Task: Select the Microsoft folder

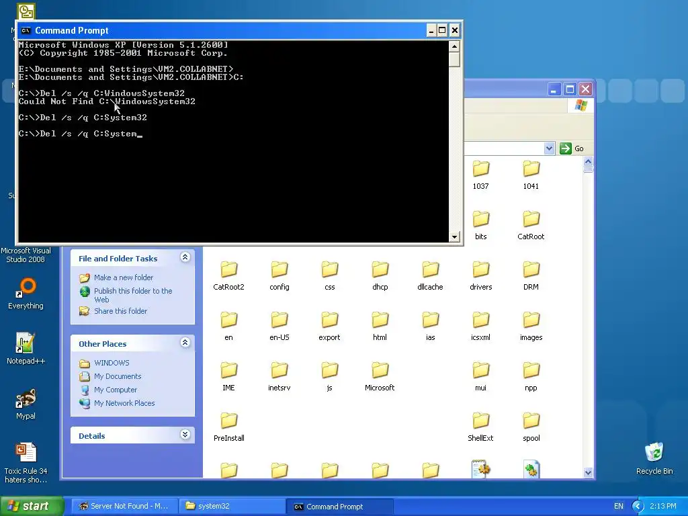Action: coord(380,377)
